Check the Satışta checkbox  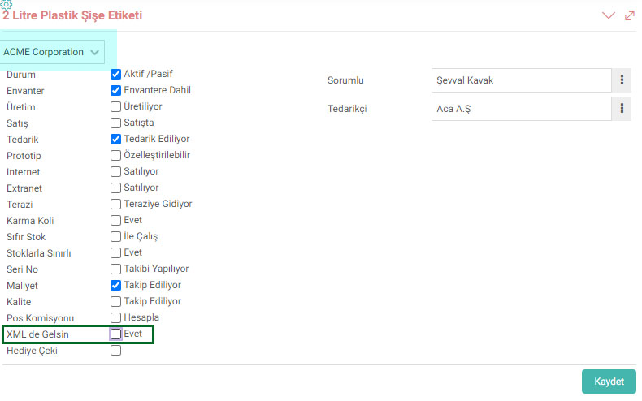point(116,123)
